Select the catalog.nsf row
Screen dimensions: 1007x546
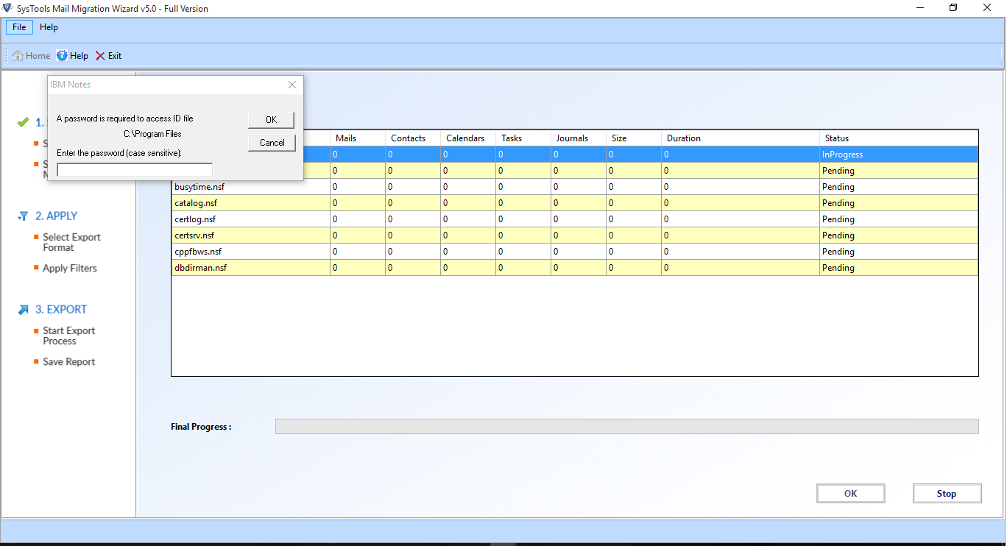(575, 203)
